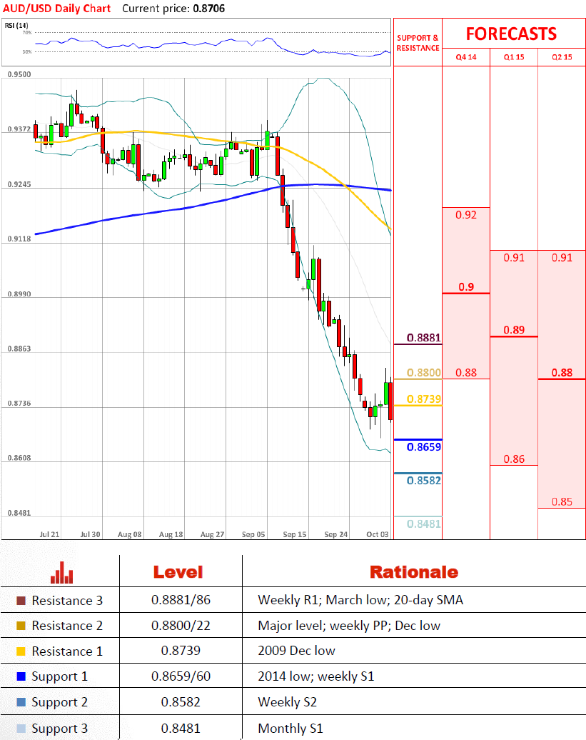Click the Level table column header

click(x=178, y=572)
